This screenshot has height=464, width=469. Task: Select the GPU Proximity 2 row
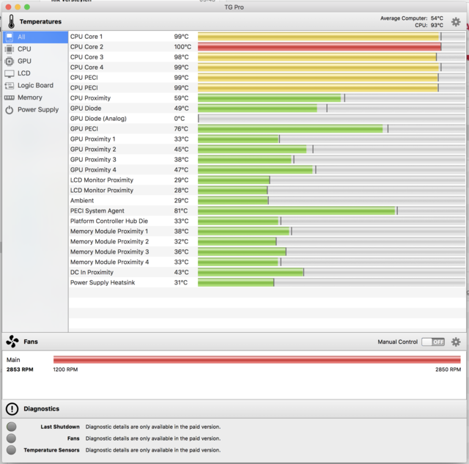(267, 150)
